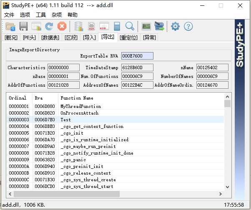Sort by Rva column header
Image resolution: width=251 pixels, height=210 pixels.
[x=45, y=98]
